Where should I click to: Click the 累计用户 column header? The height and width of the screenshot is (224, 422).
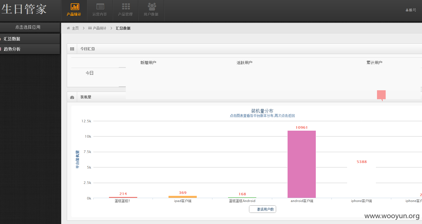[374, 63]
